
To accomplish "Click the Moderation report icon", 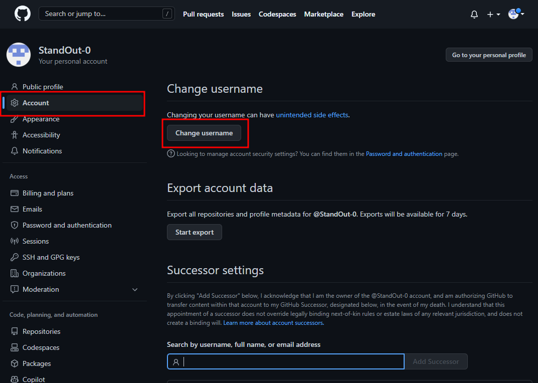I will [15, 289].
